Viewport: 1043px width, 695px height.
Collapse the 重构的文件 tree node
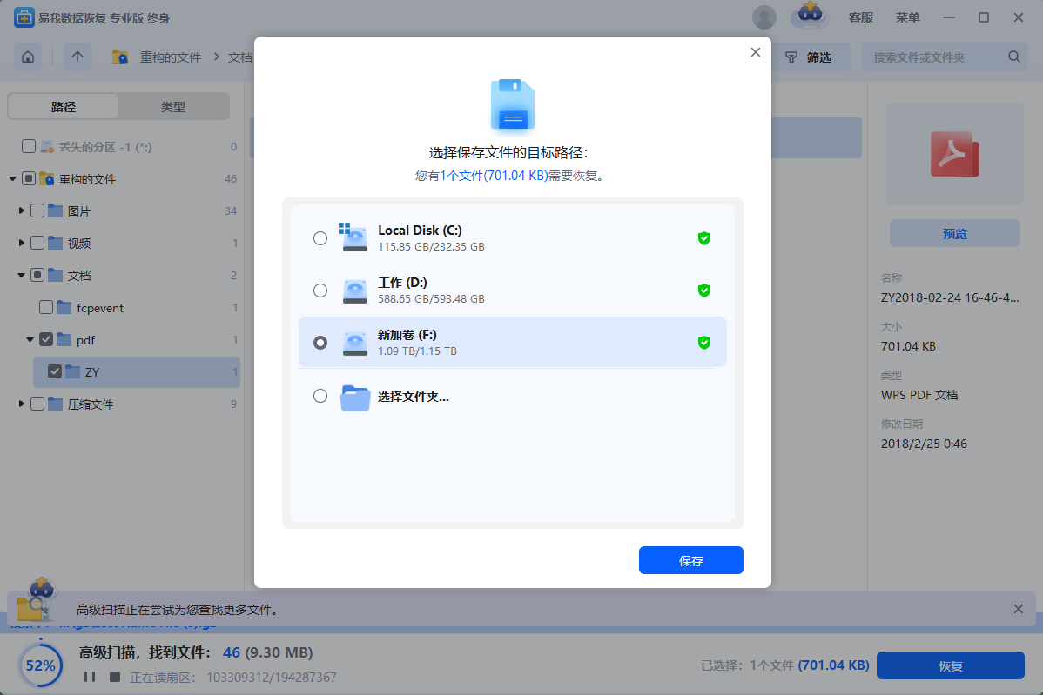(13, 179)
